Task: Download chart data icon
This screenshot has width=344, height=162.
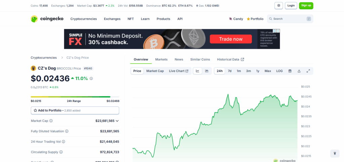Action: (299, 71)
